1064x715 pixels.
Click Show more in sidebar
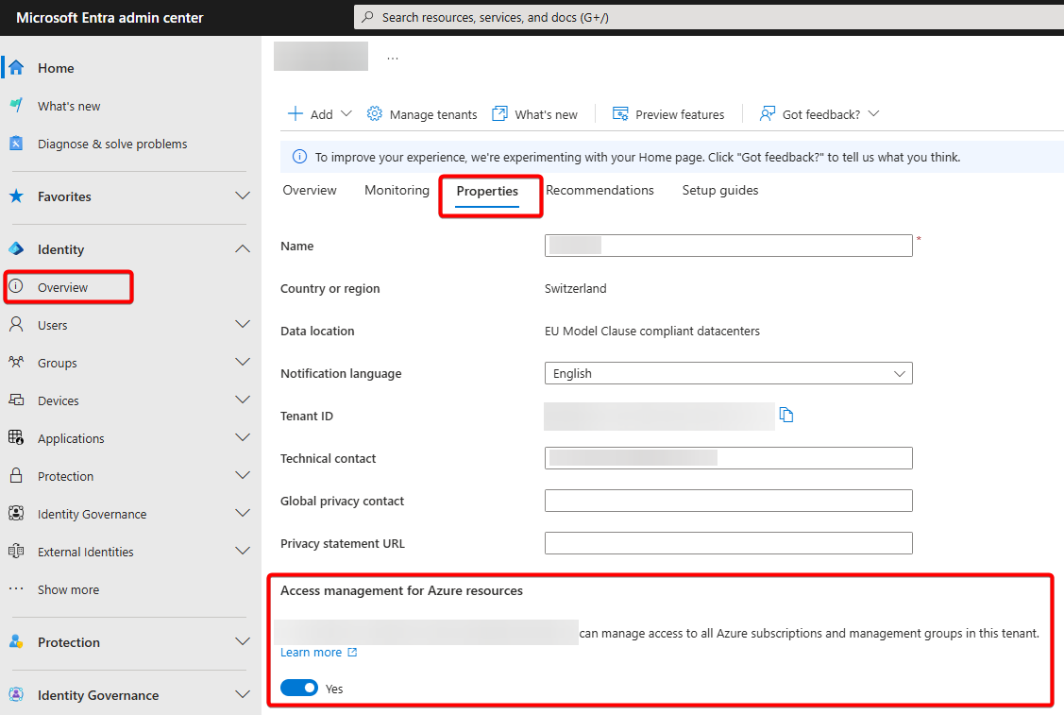[x=69, y=589]
